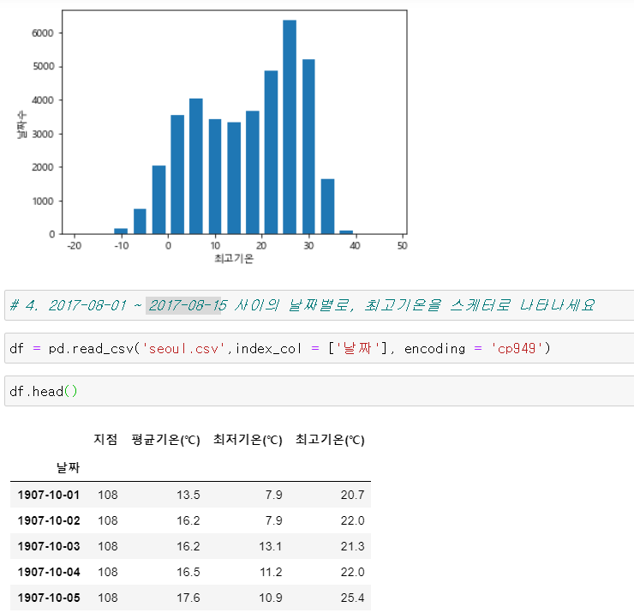Click the 13.1 minimum temperature cell

coord(271,546)
